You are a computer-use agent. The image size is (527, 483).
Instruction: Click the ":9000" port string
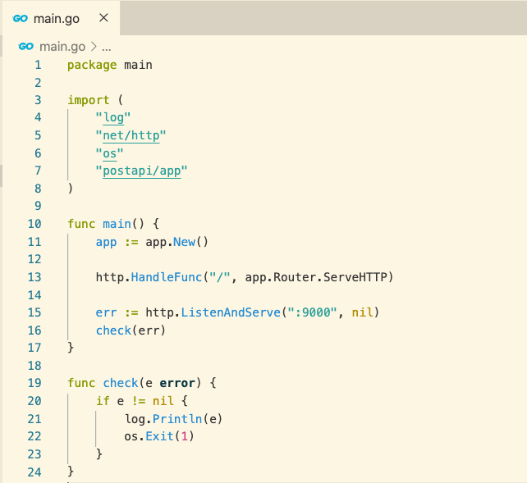(313, 312)
